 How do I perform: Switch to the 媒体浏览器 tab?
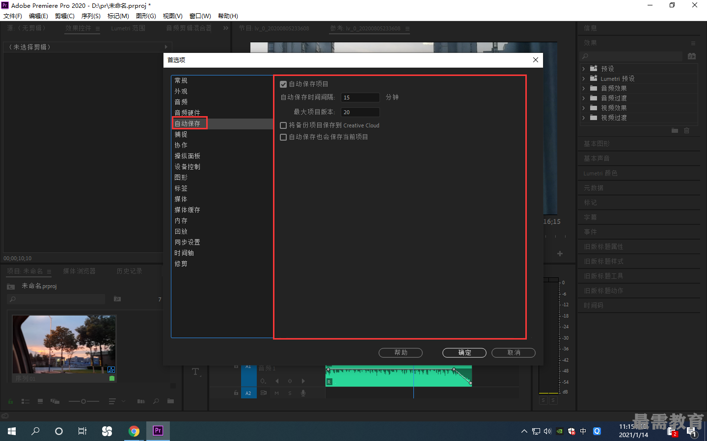coord(79,271)
